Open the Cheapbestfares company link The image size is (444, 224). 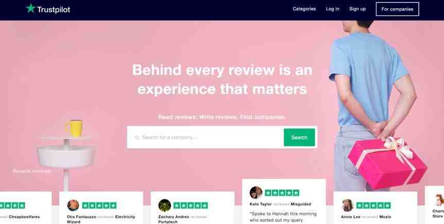click(24, 217)
